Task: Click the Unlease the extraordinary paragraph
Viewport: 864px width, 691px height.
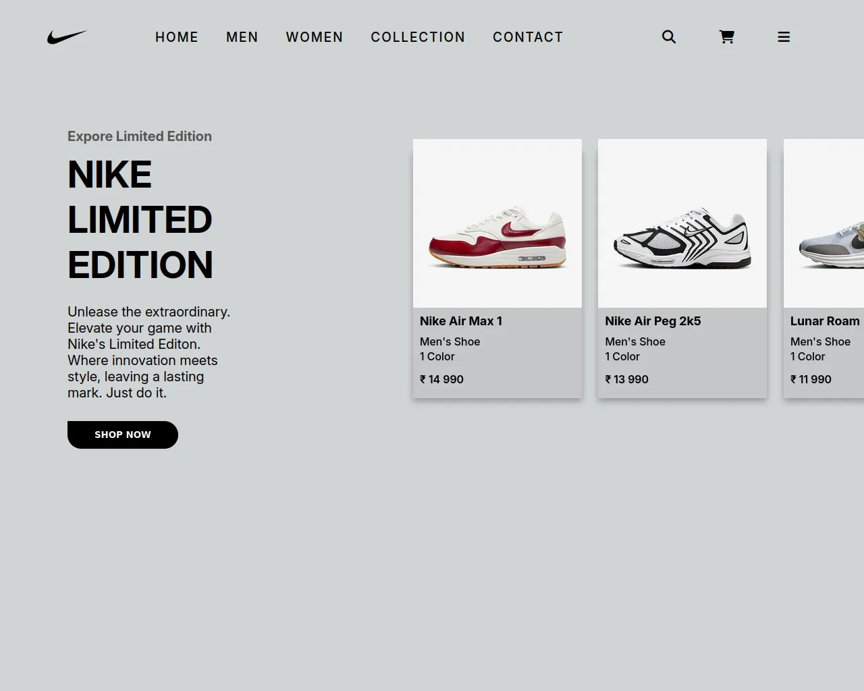Action: [x=149, y=352]
